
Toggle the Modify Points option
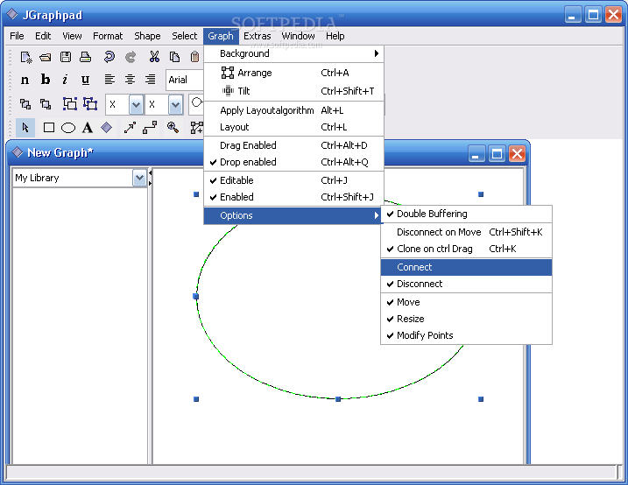click(x=466, y=336)
